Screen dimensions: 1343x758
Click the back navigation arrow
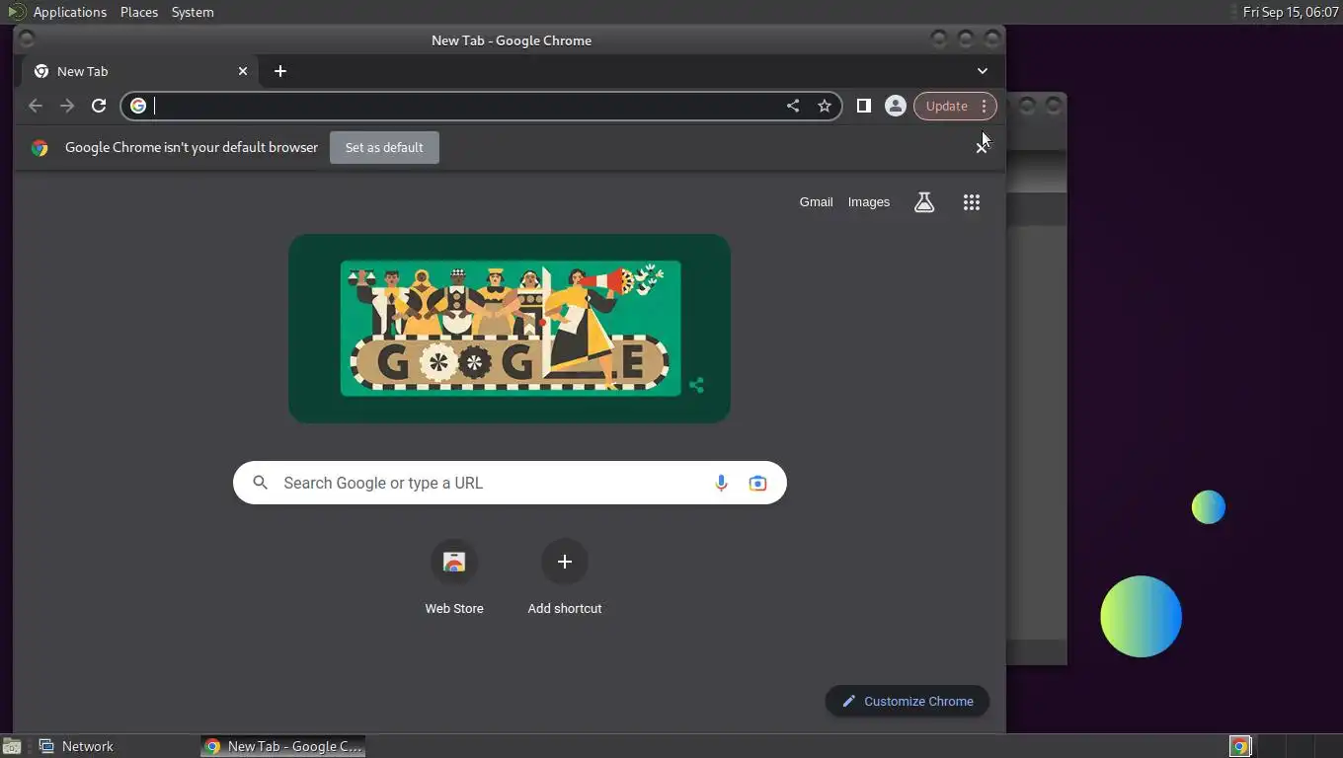(x=36, y=106)
